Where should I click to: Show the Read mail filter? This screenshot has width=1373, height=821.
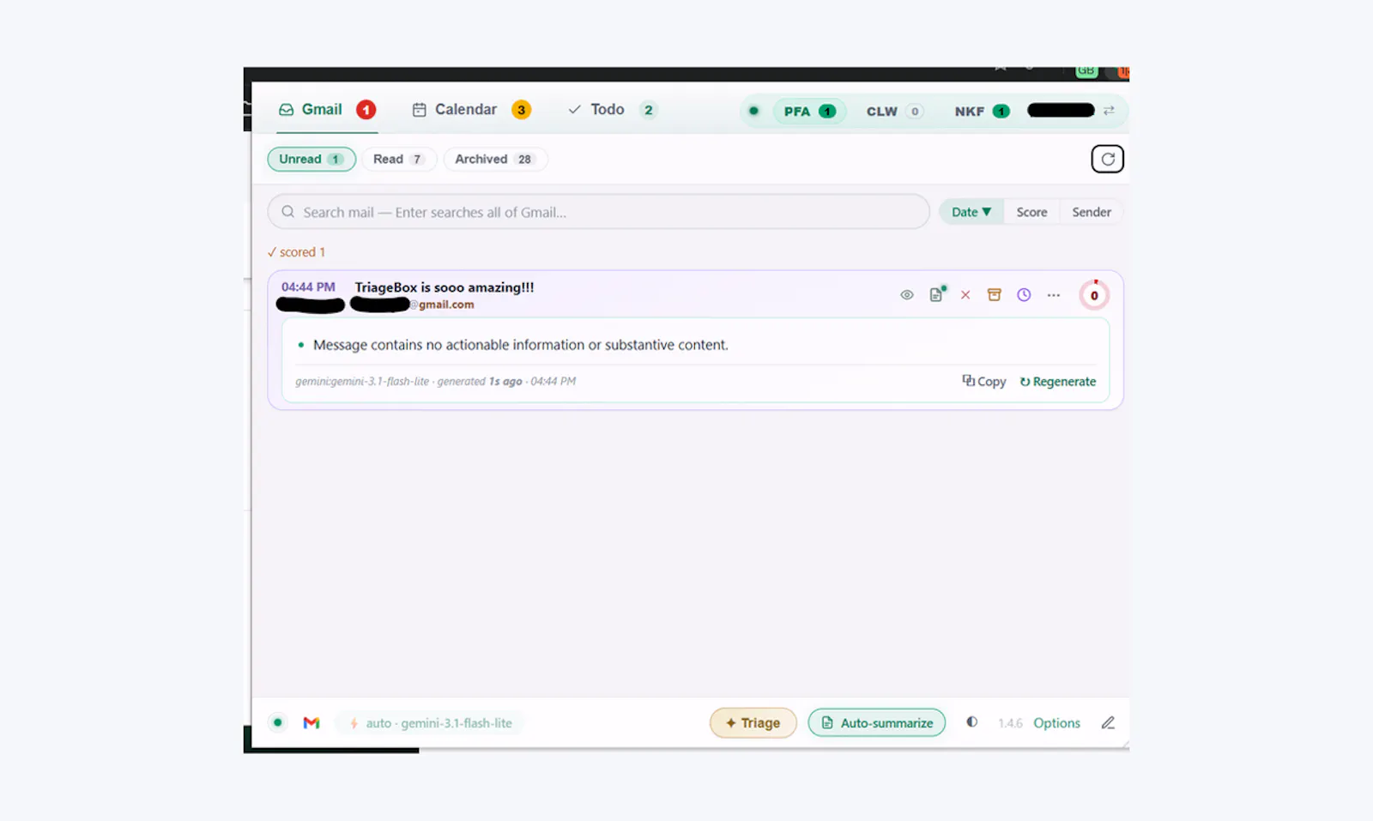click(x=399, y=160)
